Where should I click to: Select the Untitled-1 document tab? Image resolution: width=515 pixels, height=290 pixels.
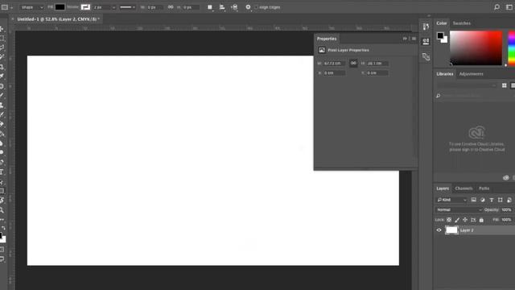click(x=58, y=19)
